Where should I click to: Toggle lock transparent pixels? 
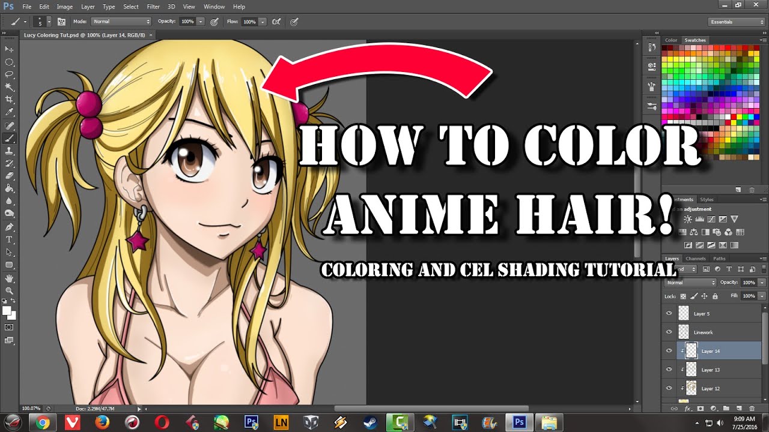(684, 296)
